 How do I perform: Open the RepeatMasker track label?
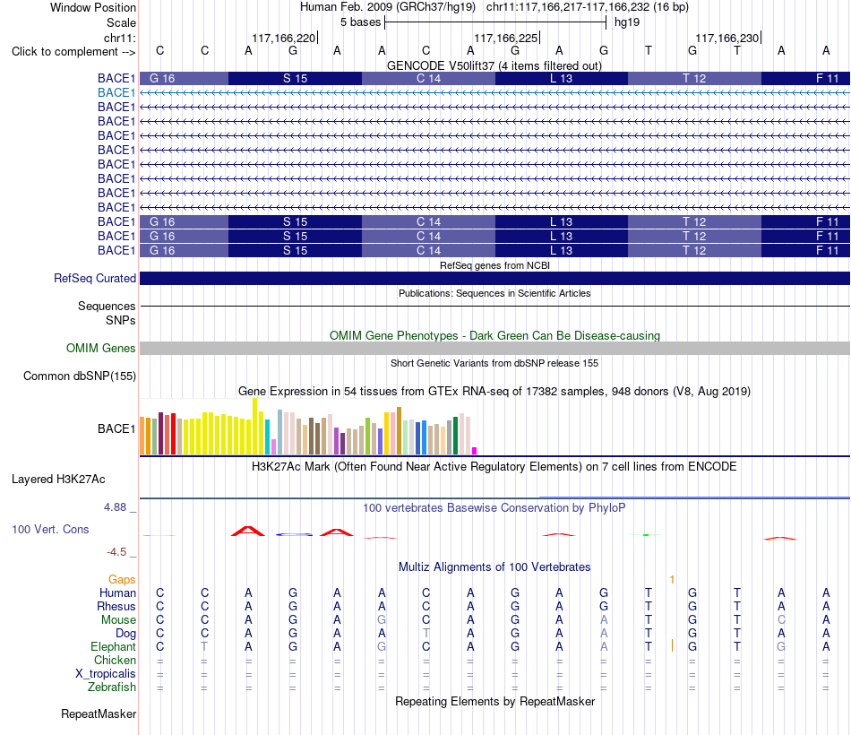[x=99, y=713]
